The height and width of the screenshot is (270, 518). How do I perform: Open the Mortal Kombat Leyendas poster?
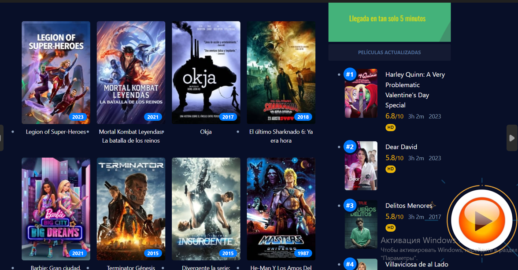click(131, 73)
